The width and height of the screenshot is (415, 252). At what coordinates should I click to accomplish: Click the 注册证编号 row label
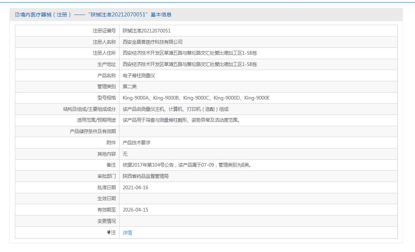(x=104, y=31)
